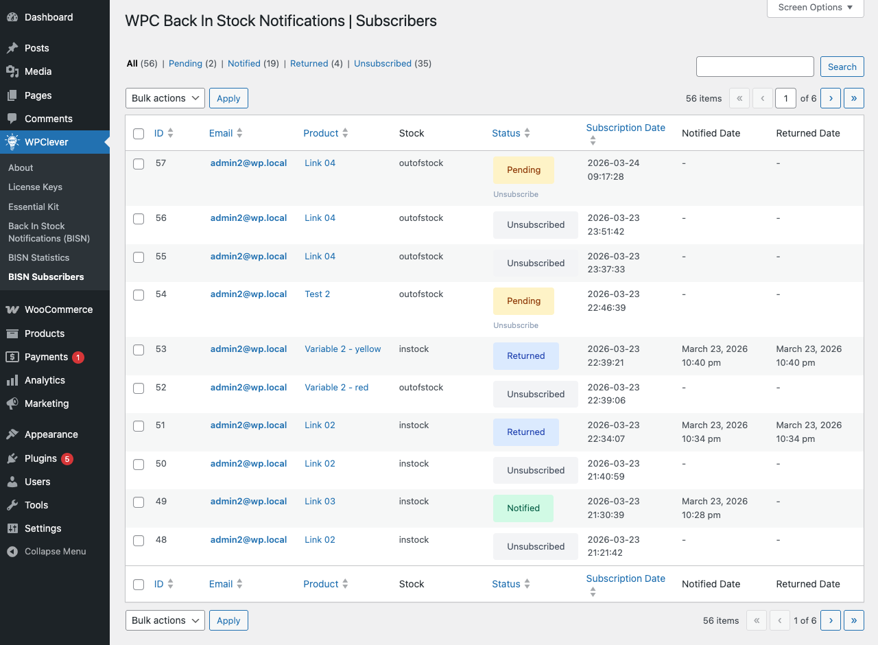Click the Analytics bar chart icon

point(12,380)
